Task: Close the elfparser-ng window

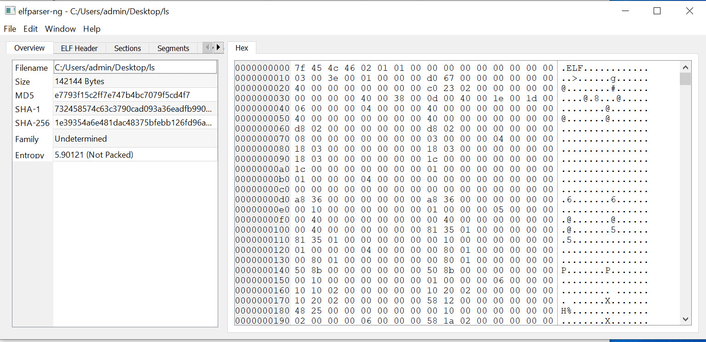Action: (689, 11)
